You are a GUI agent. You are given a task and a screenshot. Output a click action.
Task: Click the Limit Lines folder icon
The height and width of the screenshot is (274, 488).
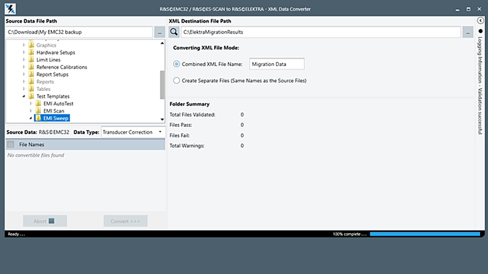[31, 59]
